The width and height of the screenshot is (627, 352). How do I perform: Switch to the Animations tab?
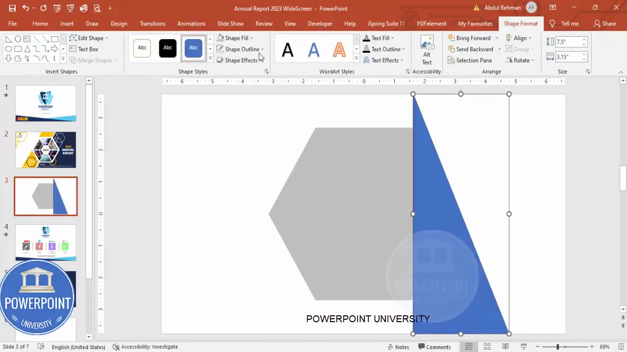pos(192,23)
